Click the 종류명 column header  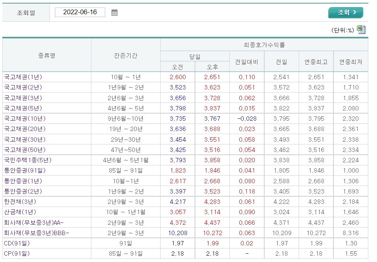click(x=47, y=55)
